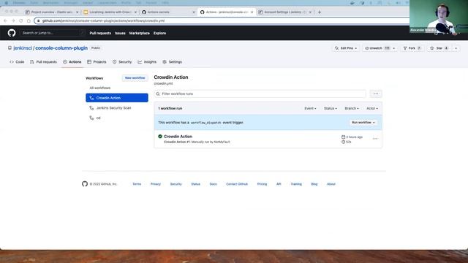Open Training footer link
The height and width of the screenshot is (263, 468).
(296, 184)
